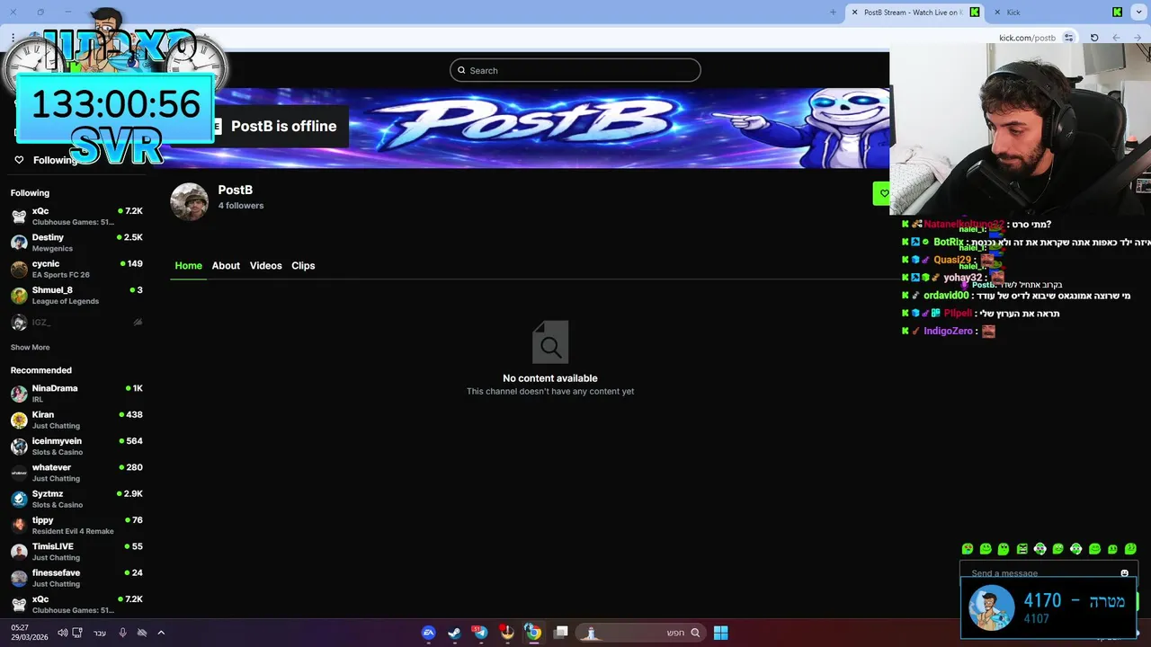Select the offline IGZ_ channel
The image size is (1151, 647).
point(76,322)
